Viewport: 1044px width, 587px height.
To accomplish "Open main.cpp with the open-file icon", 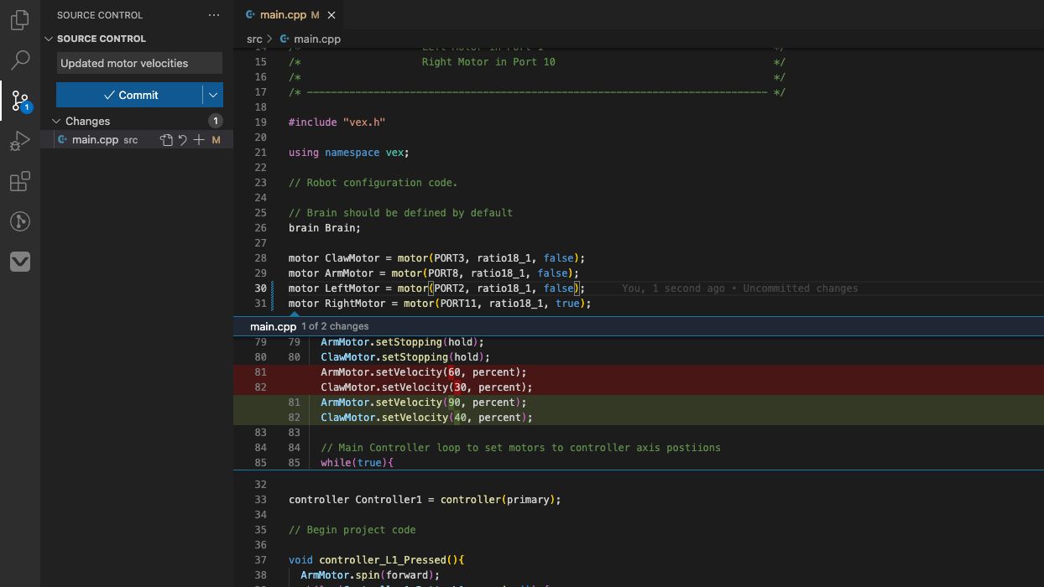I will click(x=165, y=140).
